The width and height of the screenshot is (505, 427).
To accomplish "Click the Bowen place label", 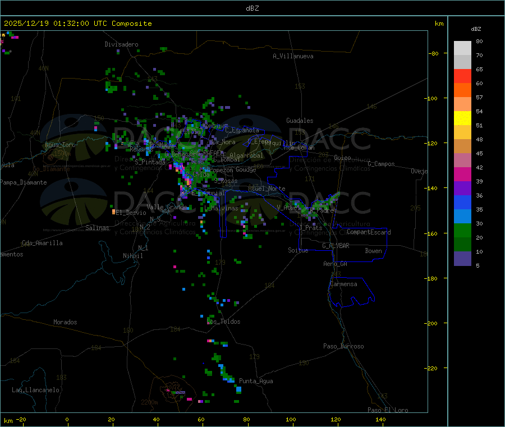I will click(x=374, y=251).
